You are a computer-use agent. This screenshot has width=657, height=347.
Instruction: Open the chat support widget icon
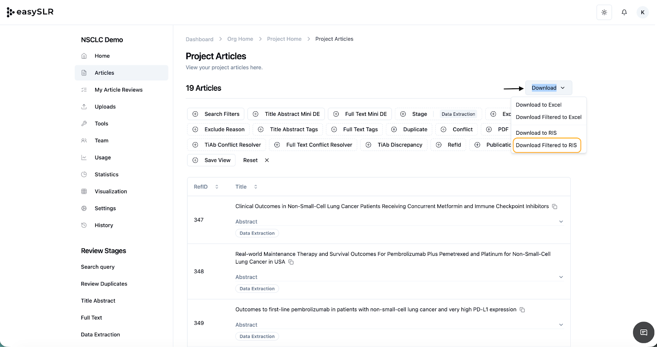(x=643, y=332)
